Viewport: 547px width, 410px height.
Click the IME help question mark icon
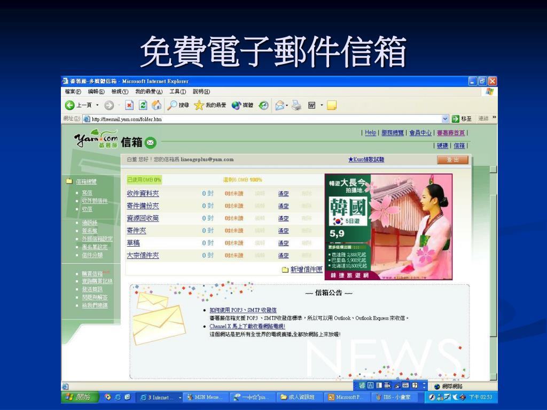415,385
